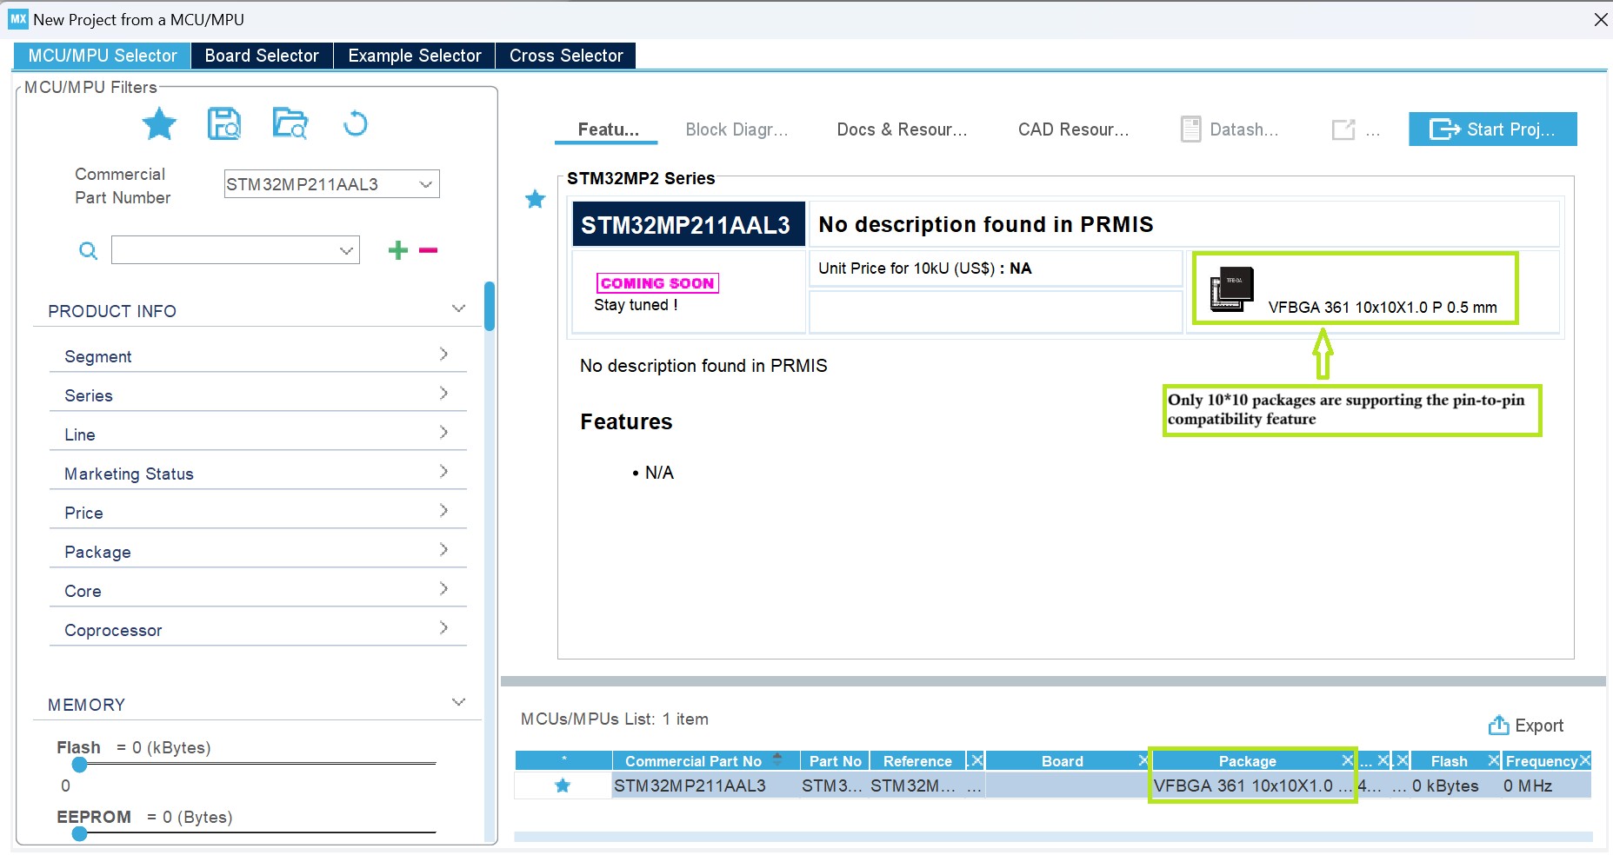The image size is (1613, 855).
Task: Click the '0 kBytes' flash cell
Action: point(1445,785)
